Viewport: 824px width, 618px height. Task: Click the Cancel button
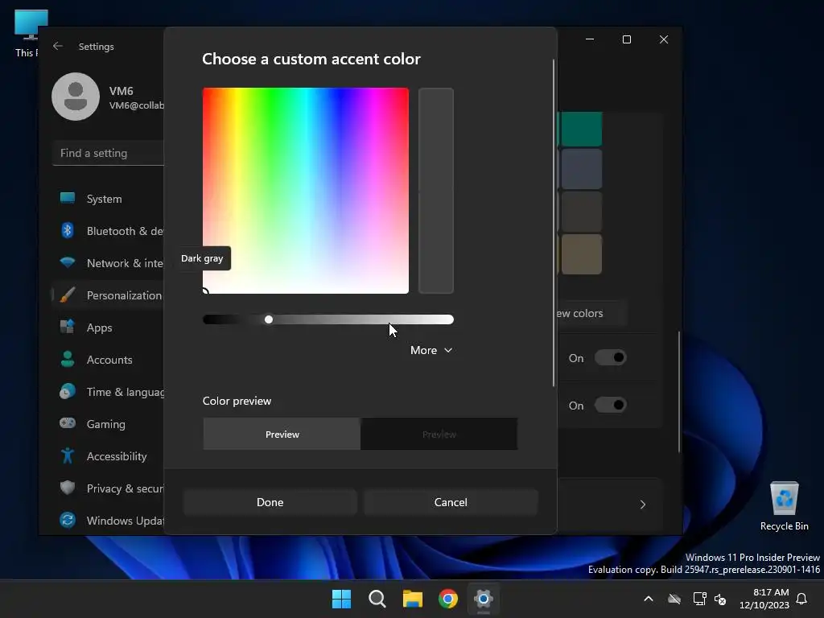click(x=451, y=502)
